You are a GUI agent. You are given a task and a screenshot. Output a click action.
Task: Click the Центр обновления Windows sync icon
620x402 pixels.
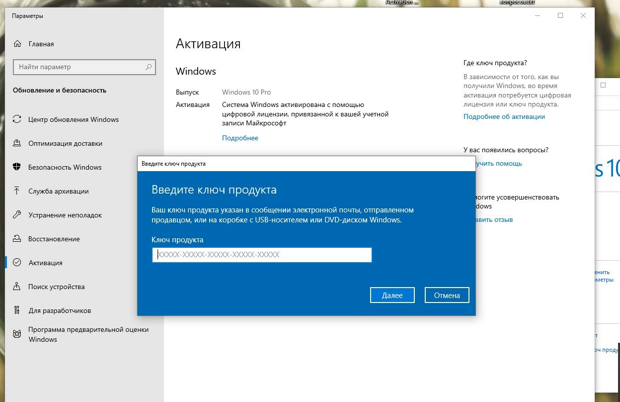[x=17, y=119]
